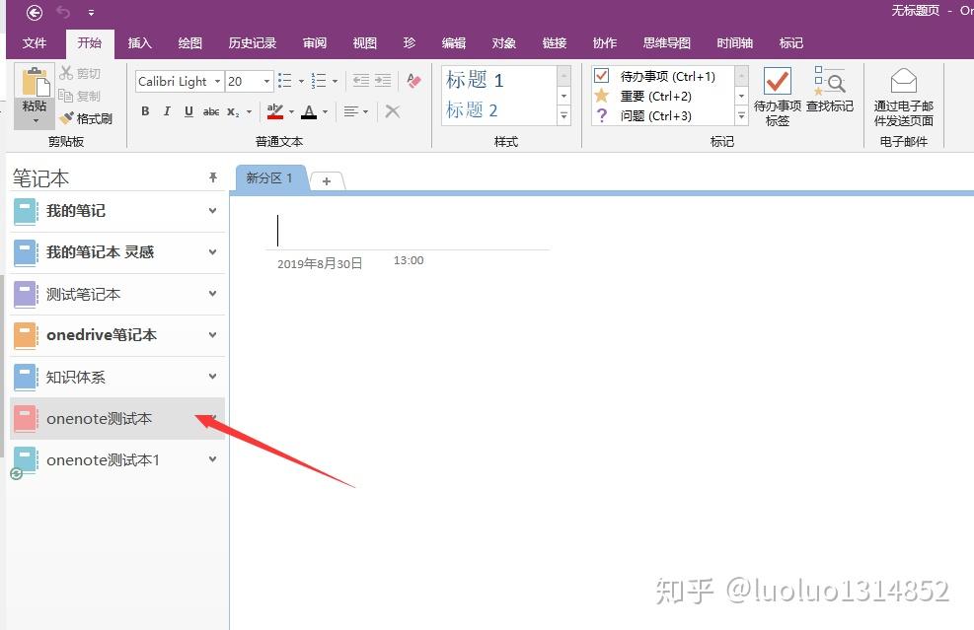Toggle subscript formatting

point(233,111)
